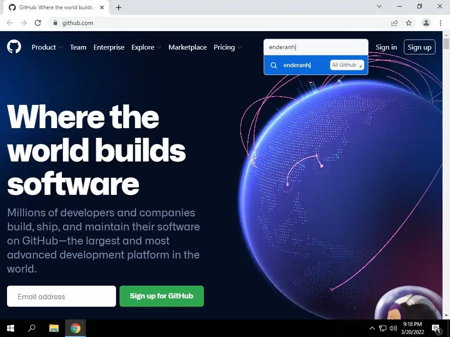Image resolution: width=450 pixels, height=337 pixels.
Task: Show hidden system tray icons
Action: (x=372, y=328)
